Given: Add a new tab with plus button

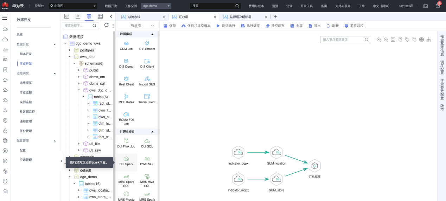Looking at the screenshot, I should click(x=275, y=16).
